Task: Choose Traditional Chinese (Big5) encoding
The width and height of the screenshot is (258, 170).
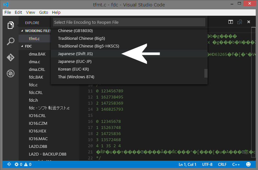Action: (x=129, y=38)
